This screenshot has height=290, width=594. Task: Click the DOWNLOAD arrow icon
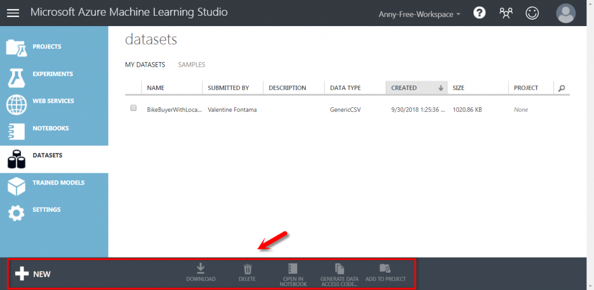[201, 269]
